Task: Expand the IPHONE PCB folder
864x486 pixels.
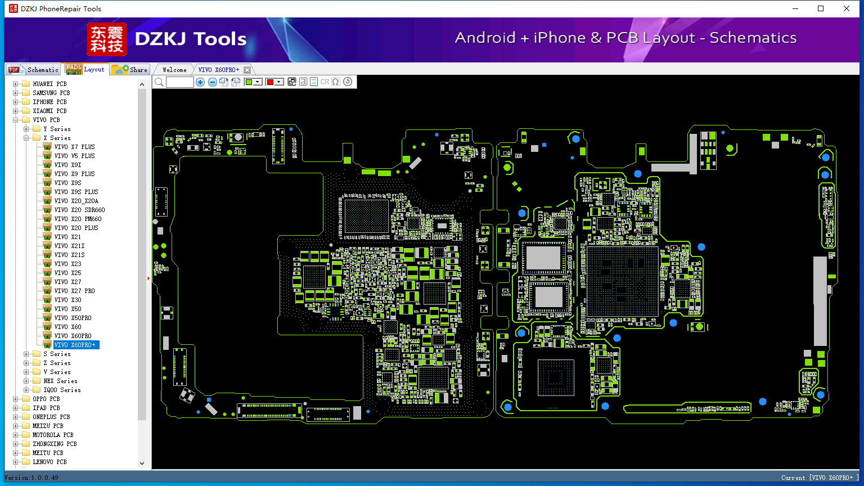Action: [x=16, y=102]
